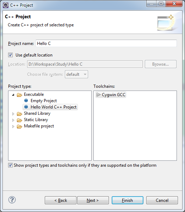Click the Static Library folder icon

point(19,120)
